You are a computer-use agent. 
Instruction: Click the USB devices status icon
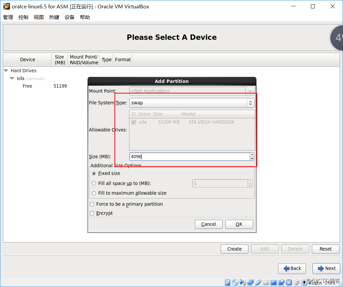click(258, 282)
